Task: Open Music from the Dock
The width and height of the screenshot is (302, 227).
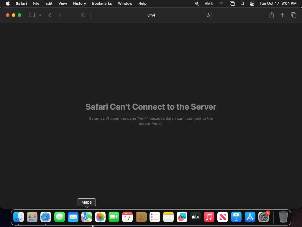Action: 209,217
